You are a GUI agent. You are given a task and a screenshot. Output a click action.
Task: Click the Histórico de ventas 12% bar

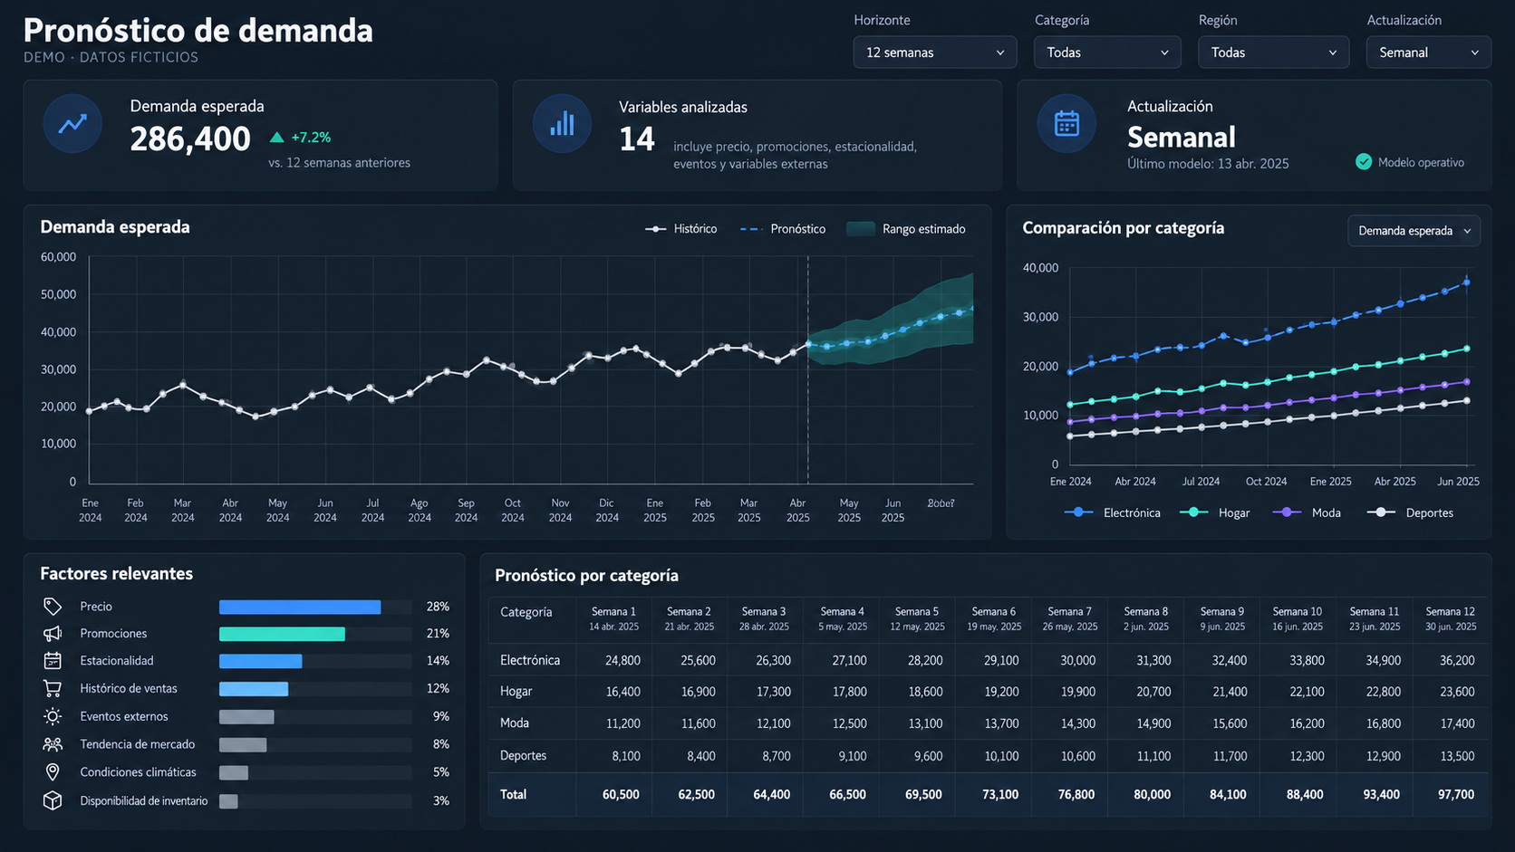254,689
